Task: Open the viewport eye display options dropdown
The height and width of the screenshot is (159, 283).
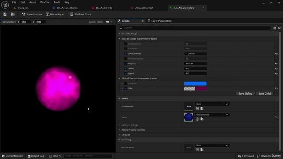Action: click(109, 22)
